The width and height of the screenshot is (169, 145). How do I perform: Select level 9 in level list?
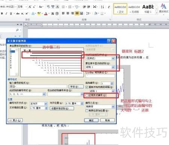point(11,68)
